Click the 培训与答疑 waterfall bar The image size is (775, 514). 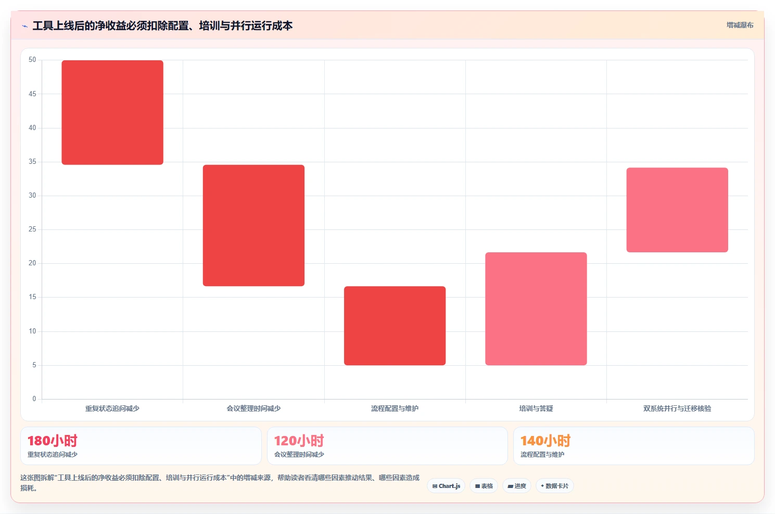pyautogui.click(x=536, y=309)
